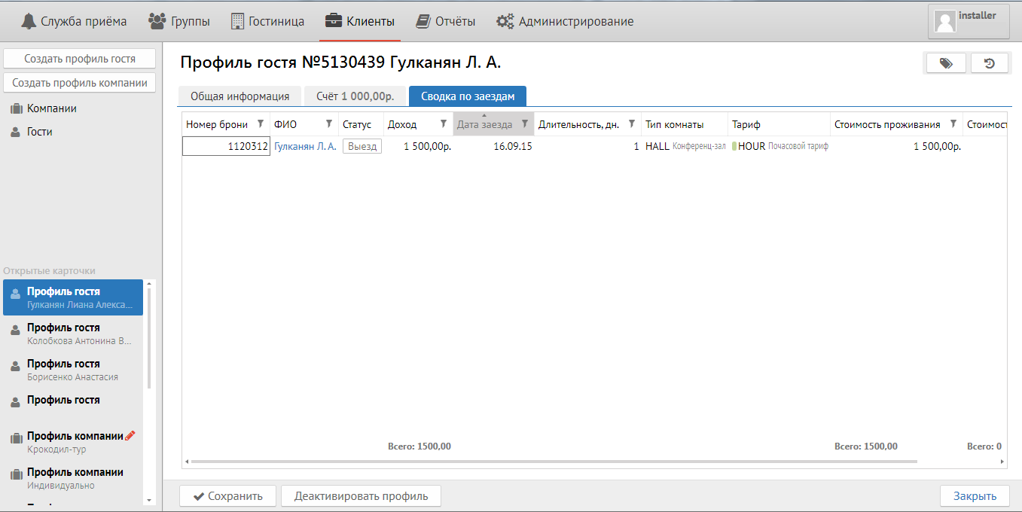1022x512 pixels.
Task: Click the horizontal table scrollbar
Action: point(554,461)
